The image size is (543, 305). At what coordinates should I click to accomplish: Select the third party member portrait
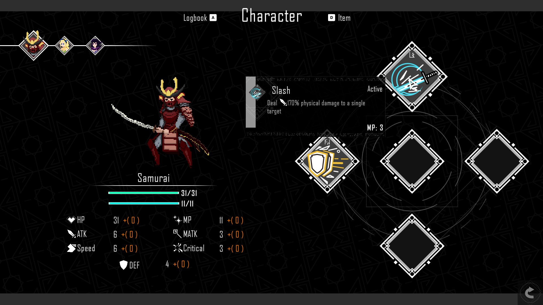tap(95, 45)
